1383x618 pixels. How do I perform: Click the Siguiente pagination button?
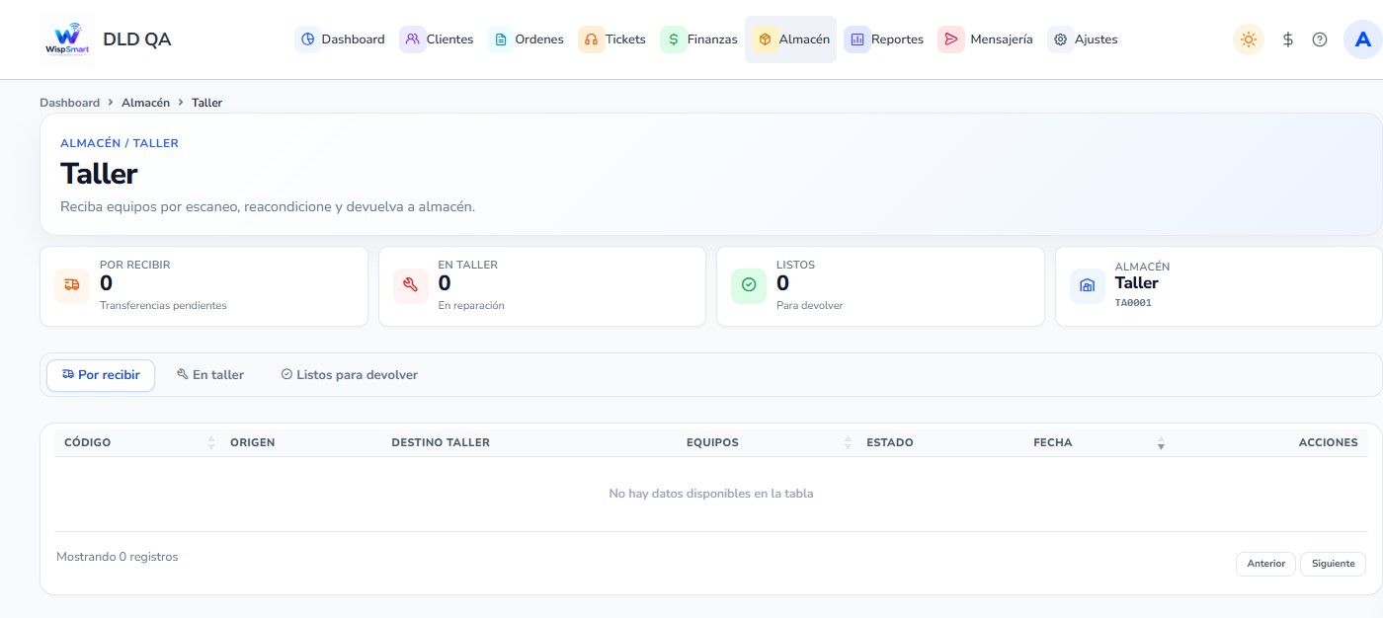pyautogui.click(x=1333, y=564)
